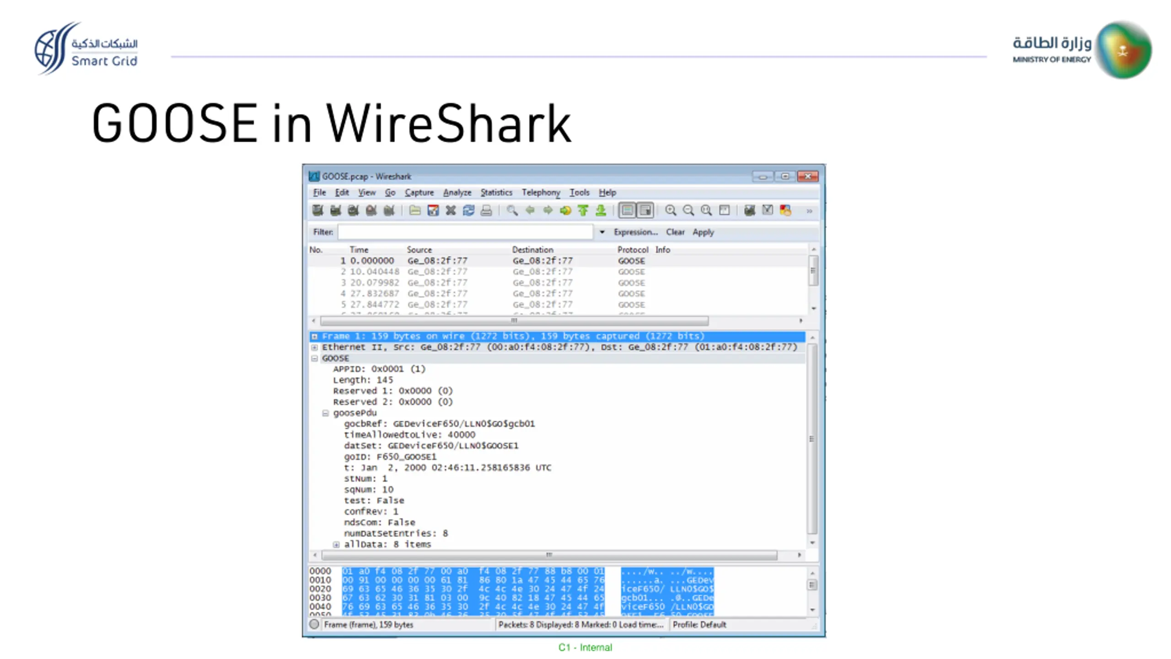1171x659 pixels.
Task: Open the Capture menu
Action: (x=419, y=193)
